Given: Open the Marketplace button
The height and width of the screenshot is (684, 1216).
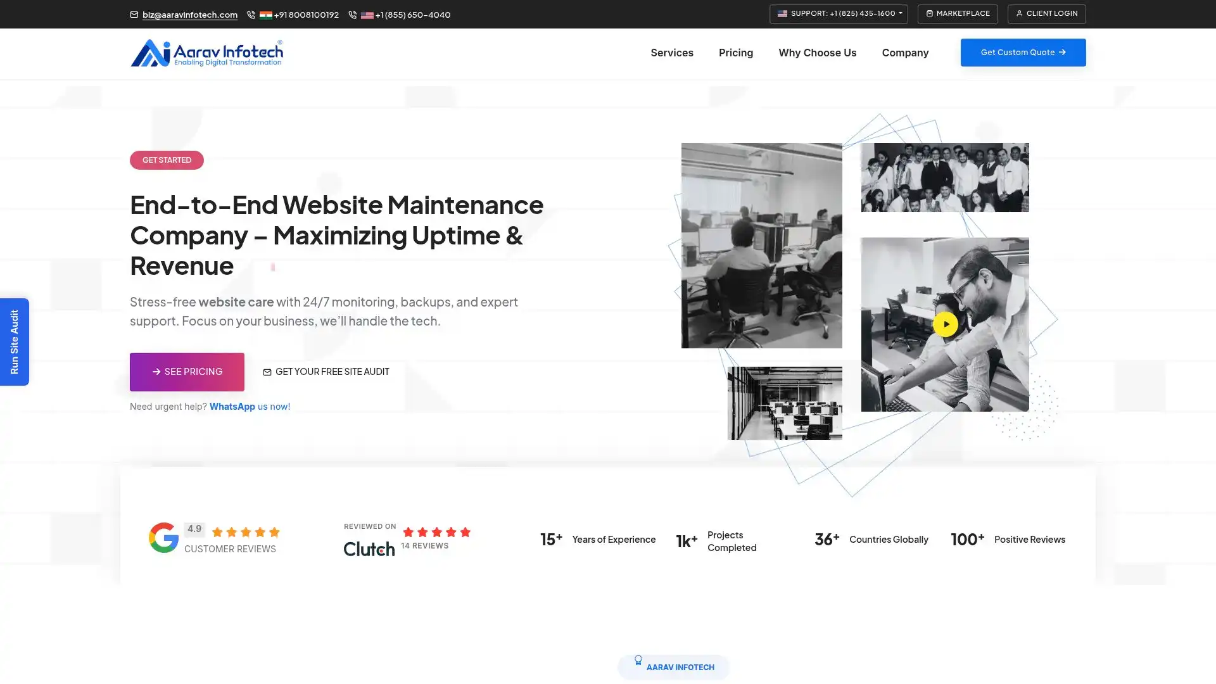Looking at the screenshot, I should [x=957, y=14].
